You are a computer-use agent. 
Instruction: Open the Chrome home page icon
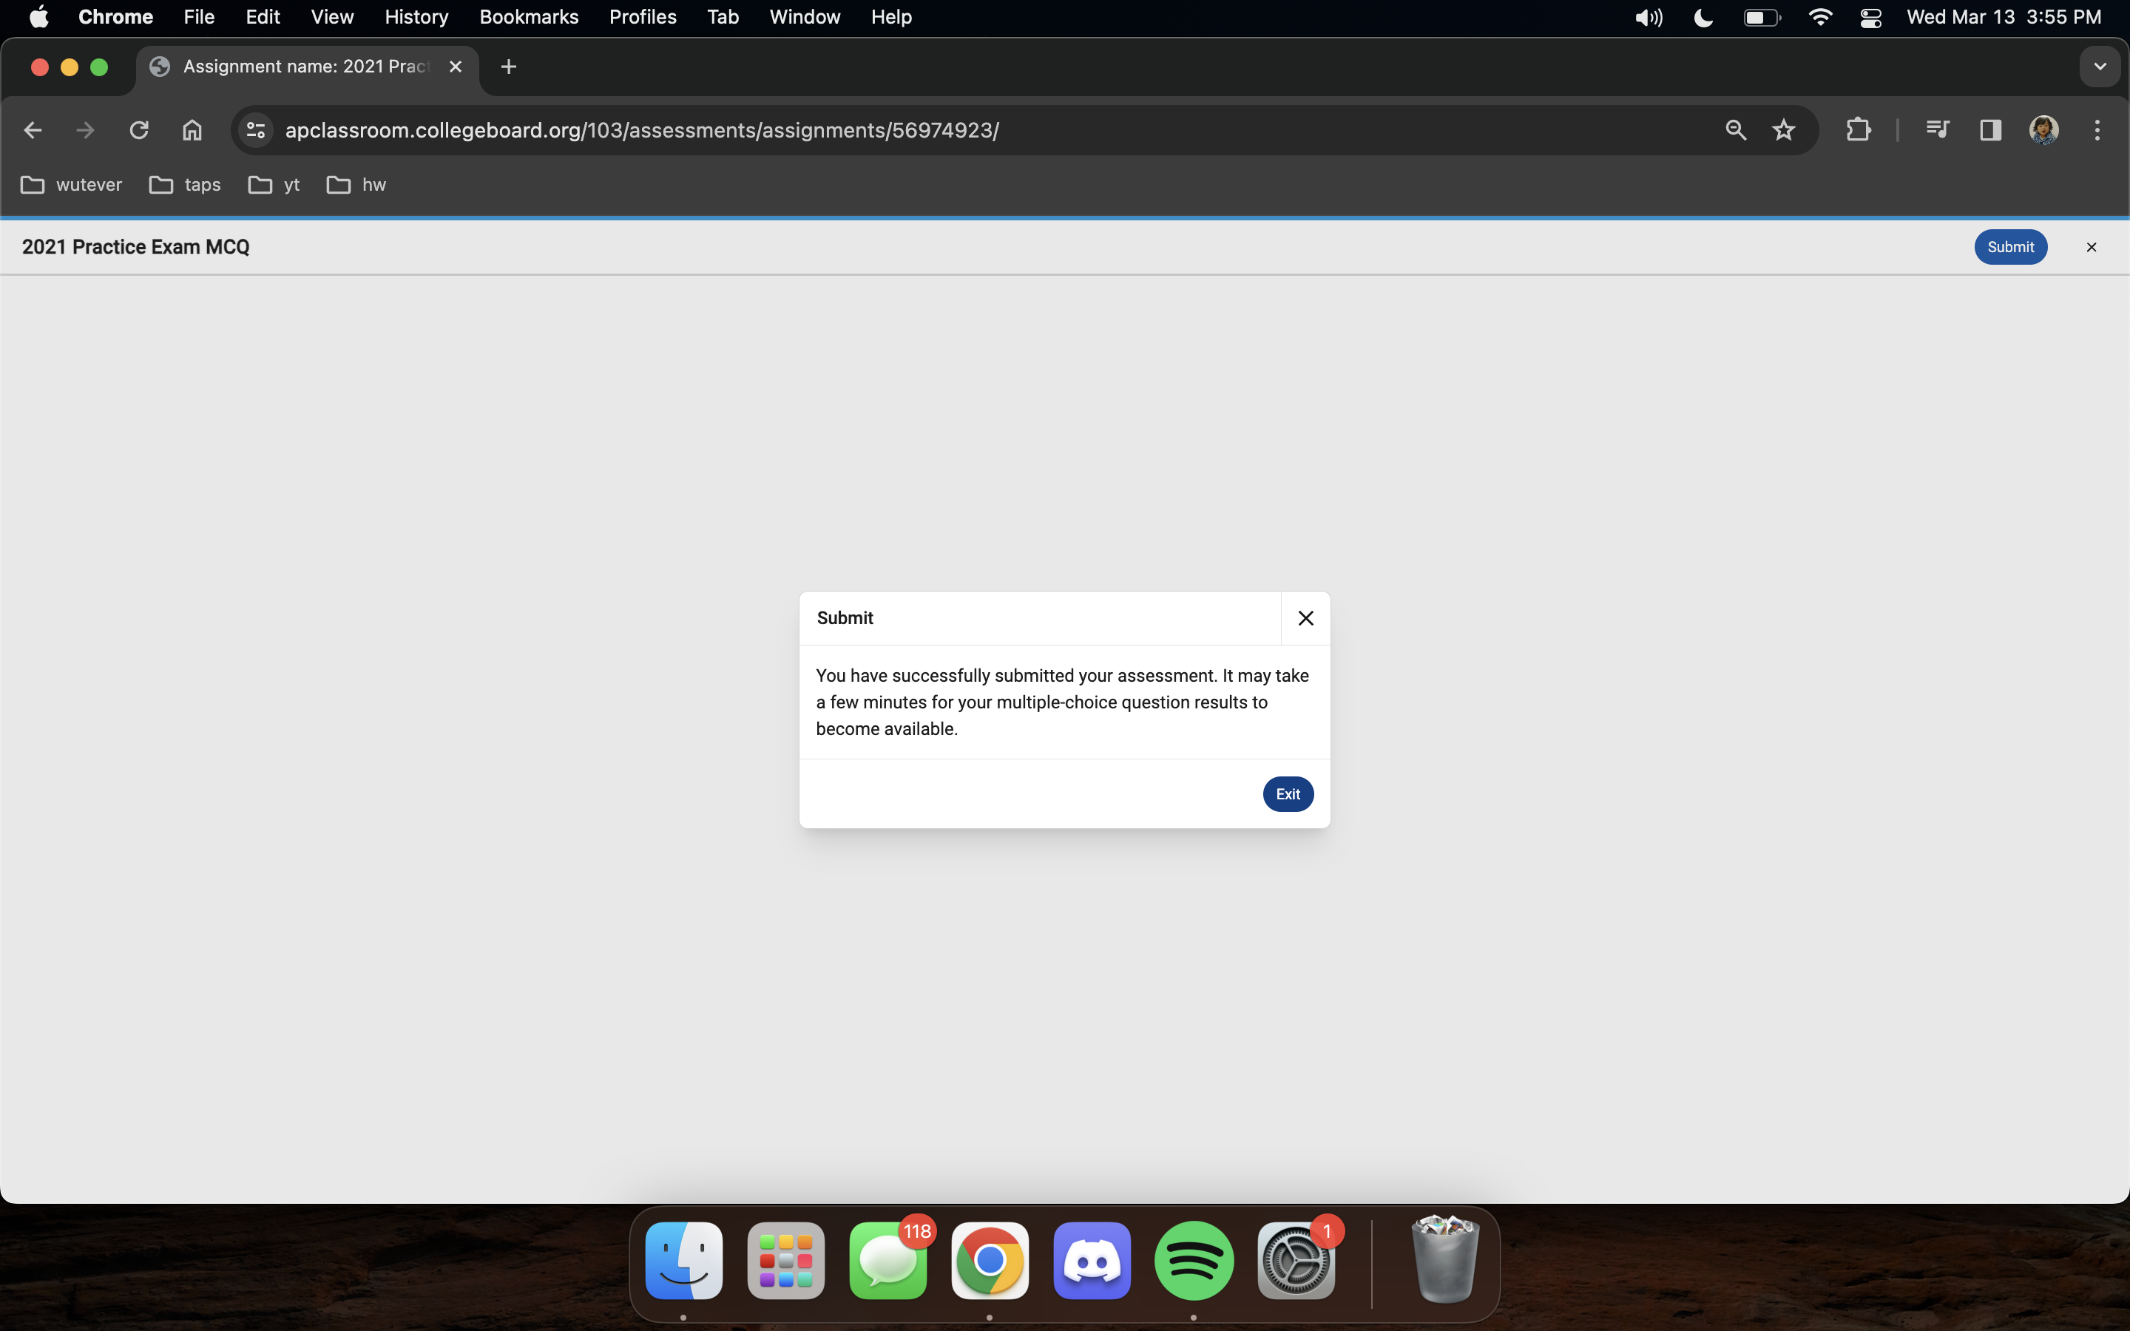(x=192, y=130)
